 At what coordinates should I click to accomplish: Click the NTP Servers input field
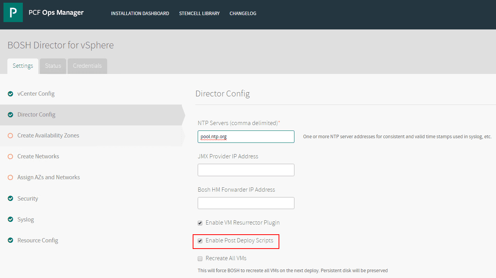(246, 137)
